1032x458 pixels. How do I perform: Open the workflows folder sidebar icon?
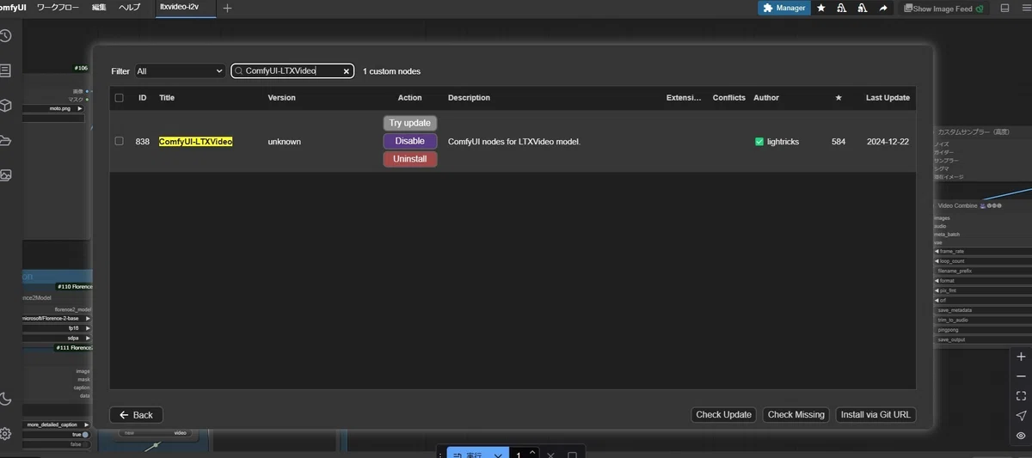tap(6, 140)
